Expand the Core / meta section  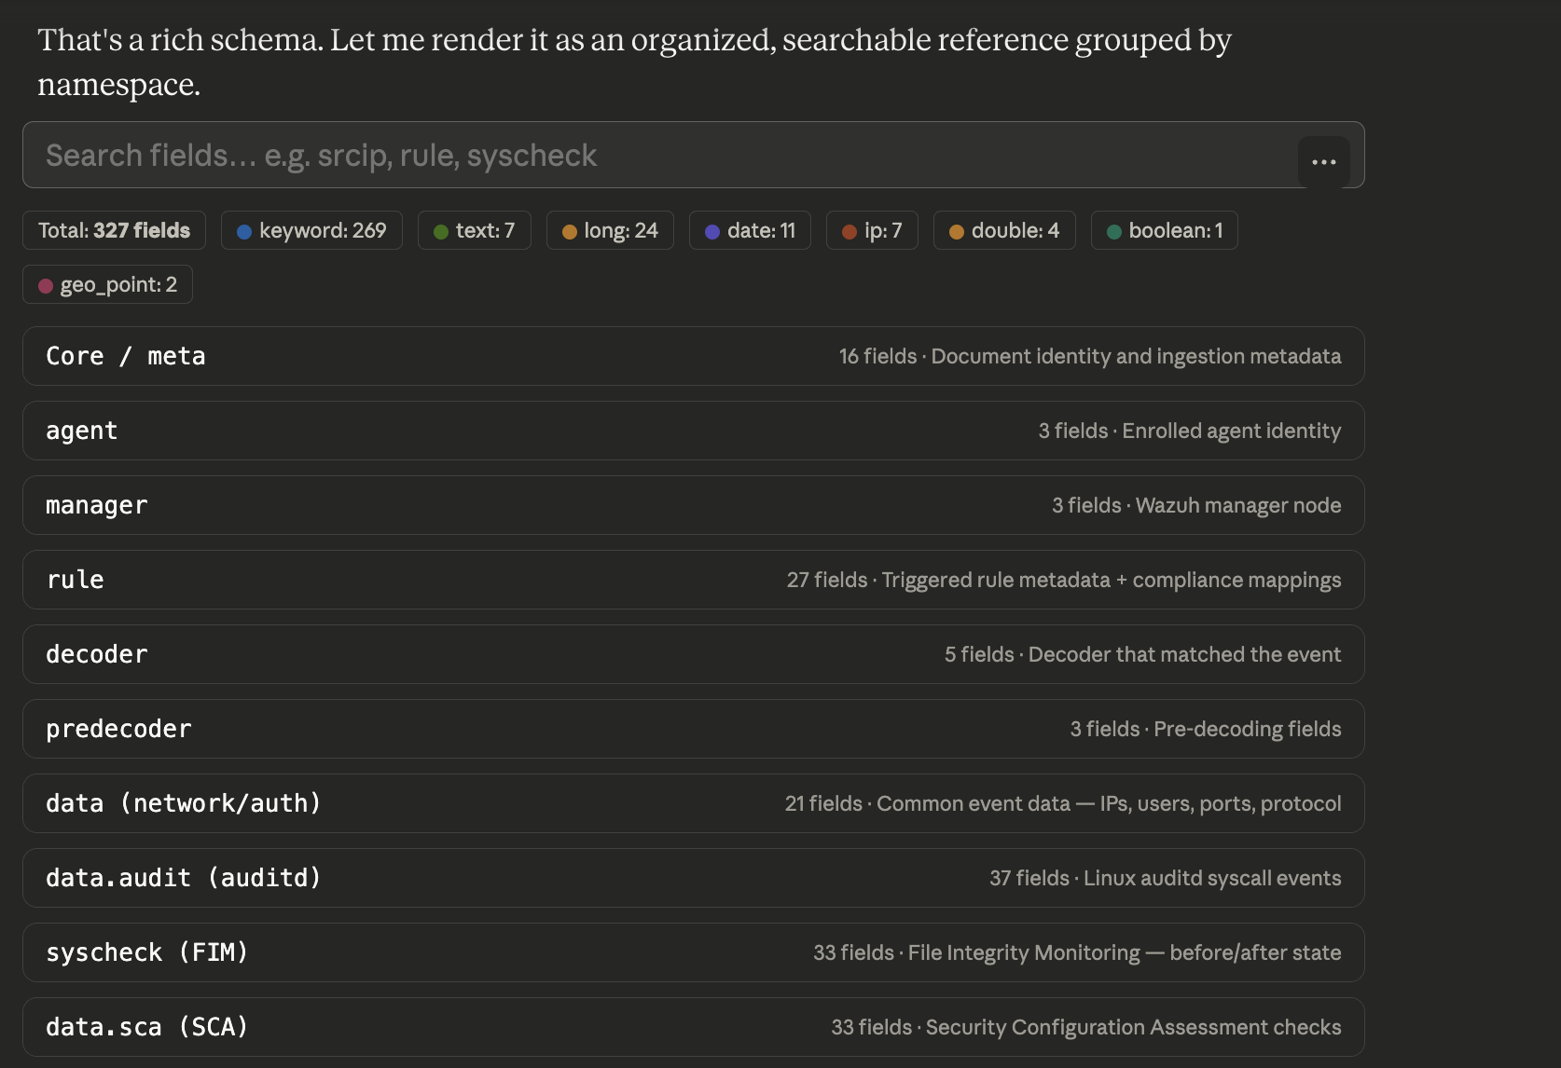click(x=693, y=356)
